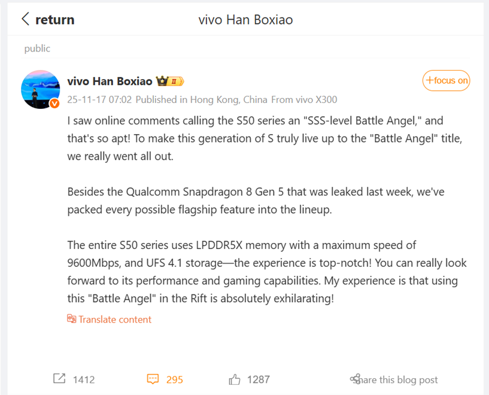This screenshot has width=489, height=395.
Task: Open the "vivo X300" source link
Action: point(315,99)
